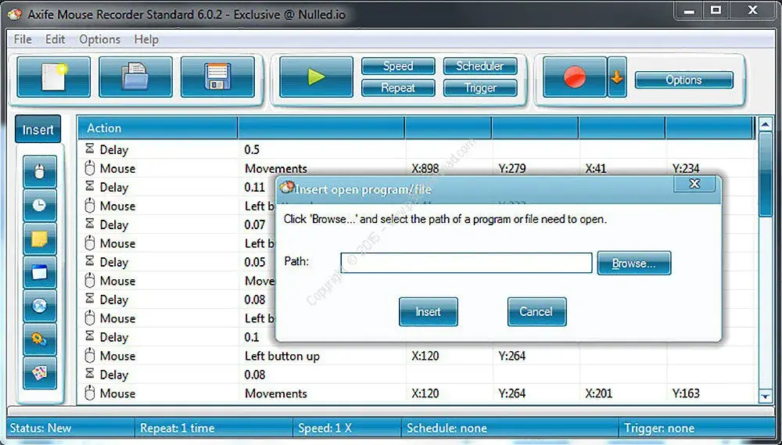Viewport: 782px width, 445px height.
Task: Insert window action sidebar icon
Action: point(39,272)
